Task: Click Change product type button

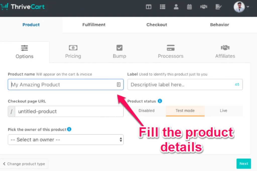Action: point(24,164)
